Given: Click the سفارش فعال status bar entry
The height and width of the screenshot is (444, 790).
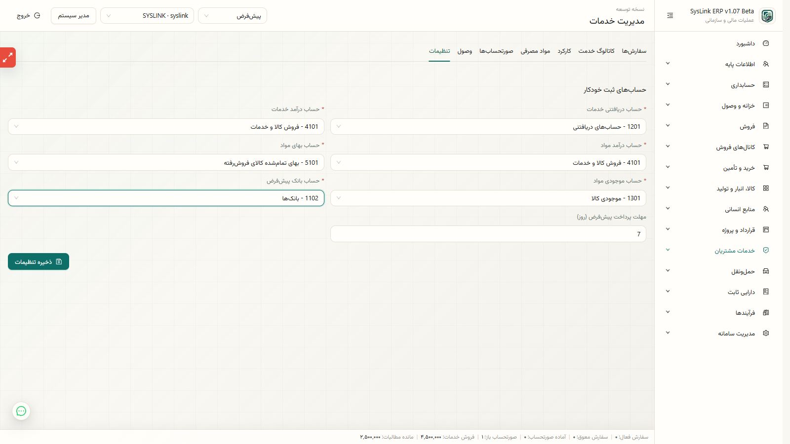Looking at the screenshot, I should (x=632, y=437).
